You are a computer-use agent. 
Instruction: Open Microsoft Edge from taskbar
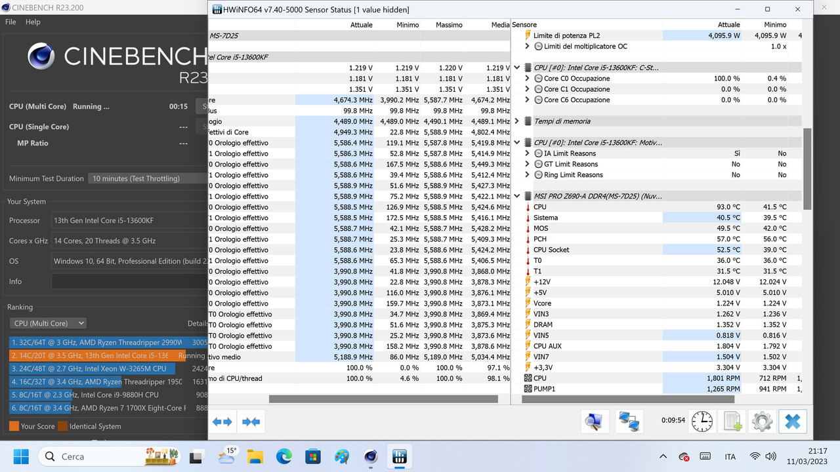284,456
